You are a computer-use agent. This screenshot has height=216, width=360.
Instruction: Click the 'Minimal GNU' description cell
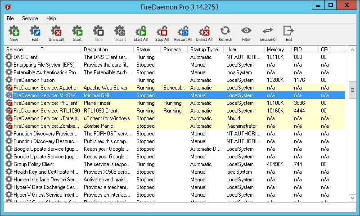(97, 95)
